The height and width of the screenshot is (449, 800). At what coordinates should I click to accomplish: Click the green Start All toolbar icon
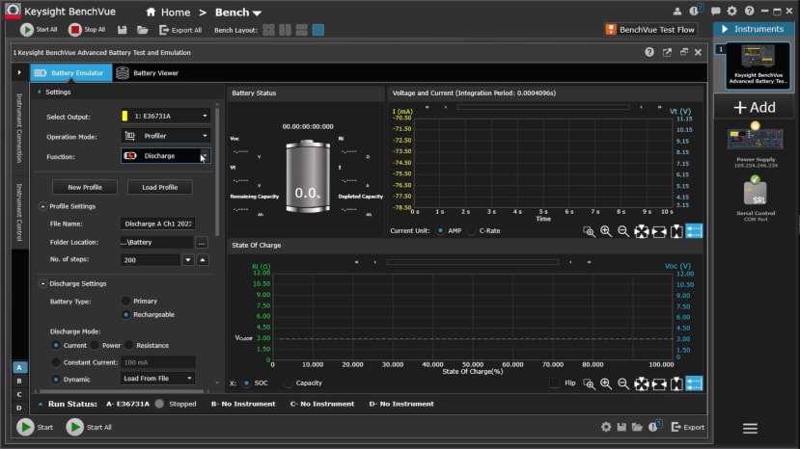[26, 30]
